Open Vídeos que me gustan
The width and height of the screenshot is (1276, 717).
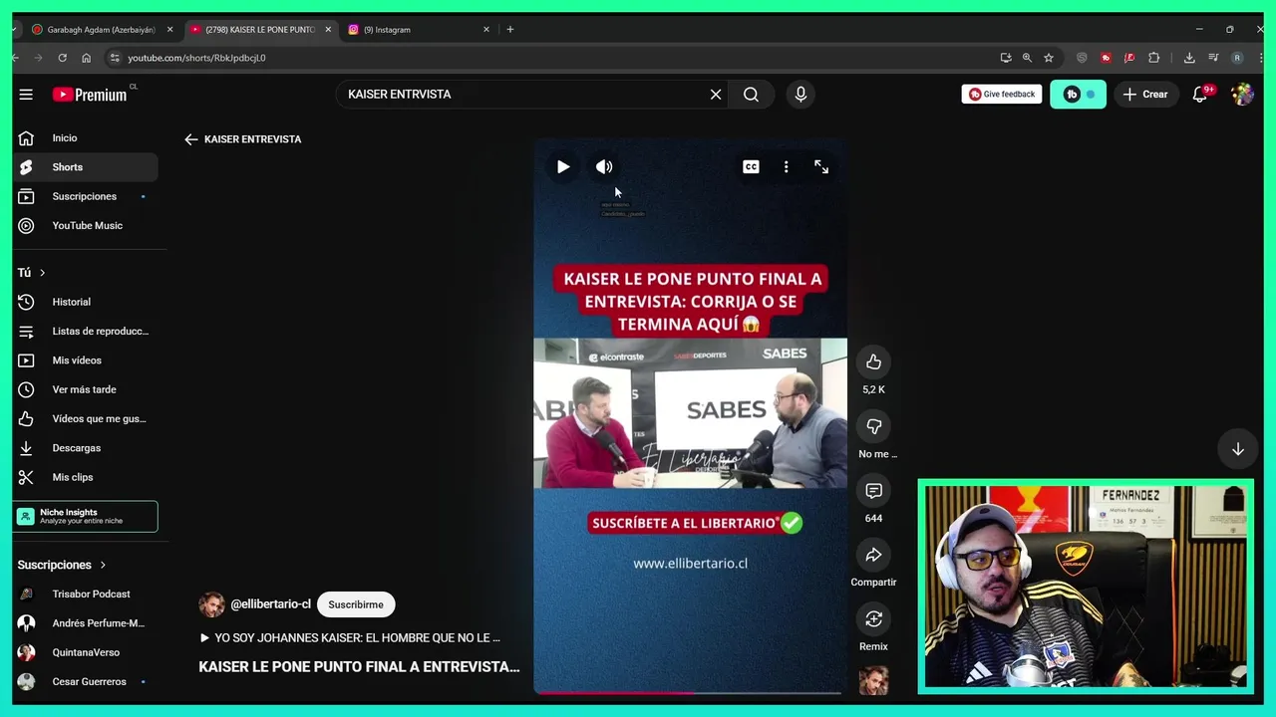[x=86, y=418]
